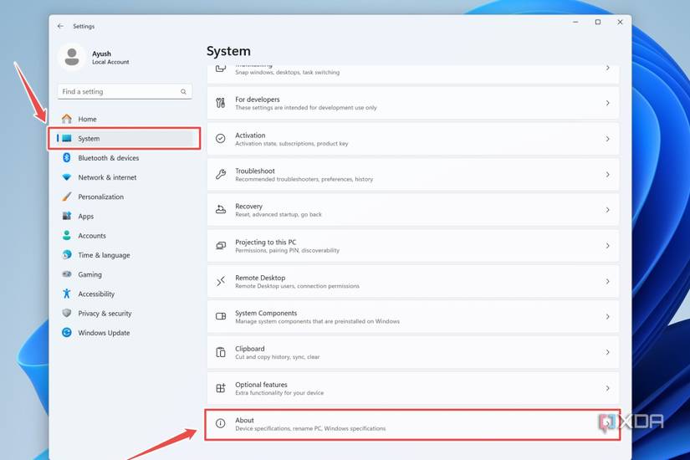Click the Apps icon in sidebar
The width and height of the screenshot is (690, 460).
coord(67,216)
